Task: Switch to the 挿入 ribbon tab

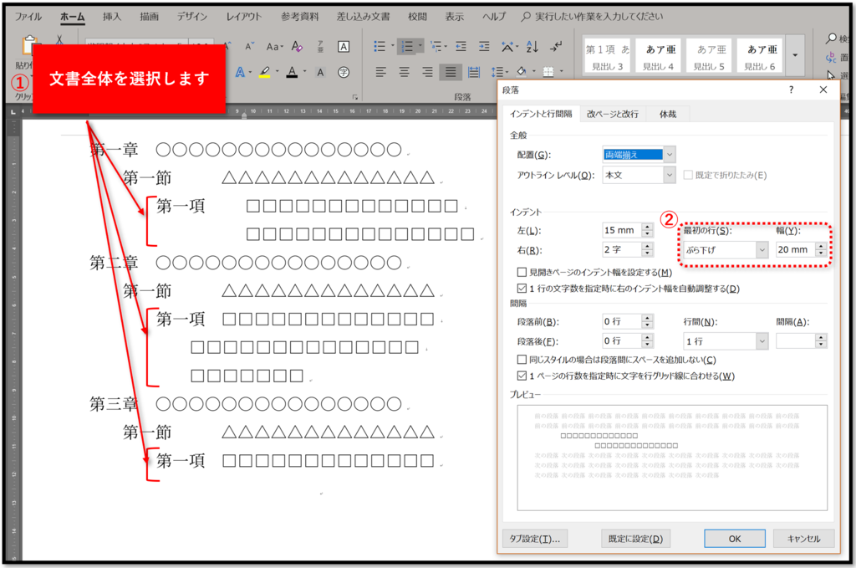Action: point(112,17)
